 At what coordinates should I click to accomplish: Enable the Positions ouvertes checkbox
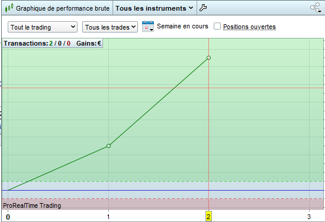point(217,26)
